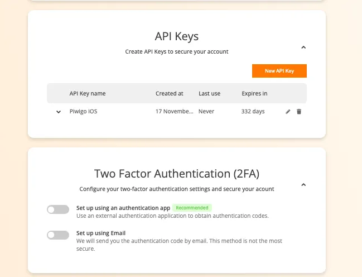Collapse the API Keys section
The image size is (362, 277).
(x=303, y=47)
